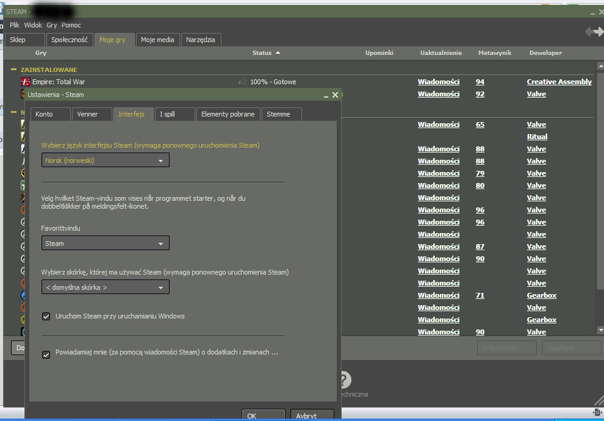Image resolution: width=604 pixels, height=421 pixels.
Task: Open the Metawynik 71 score link
Action: (x=480, y=295)
